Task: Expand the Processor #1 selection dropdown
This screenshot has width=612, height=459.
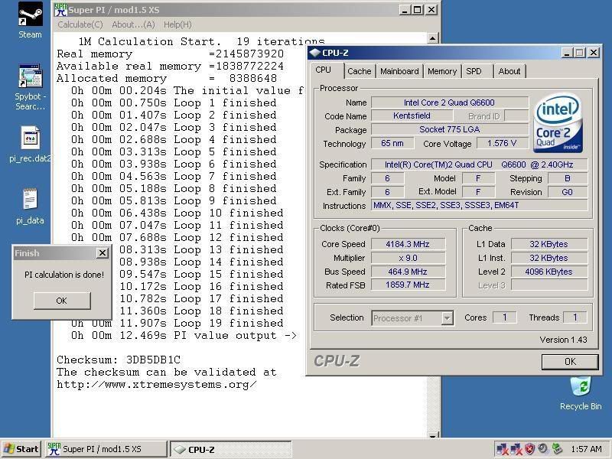Action: (x=448, y=318)
